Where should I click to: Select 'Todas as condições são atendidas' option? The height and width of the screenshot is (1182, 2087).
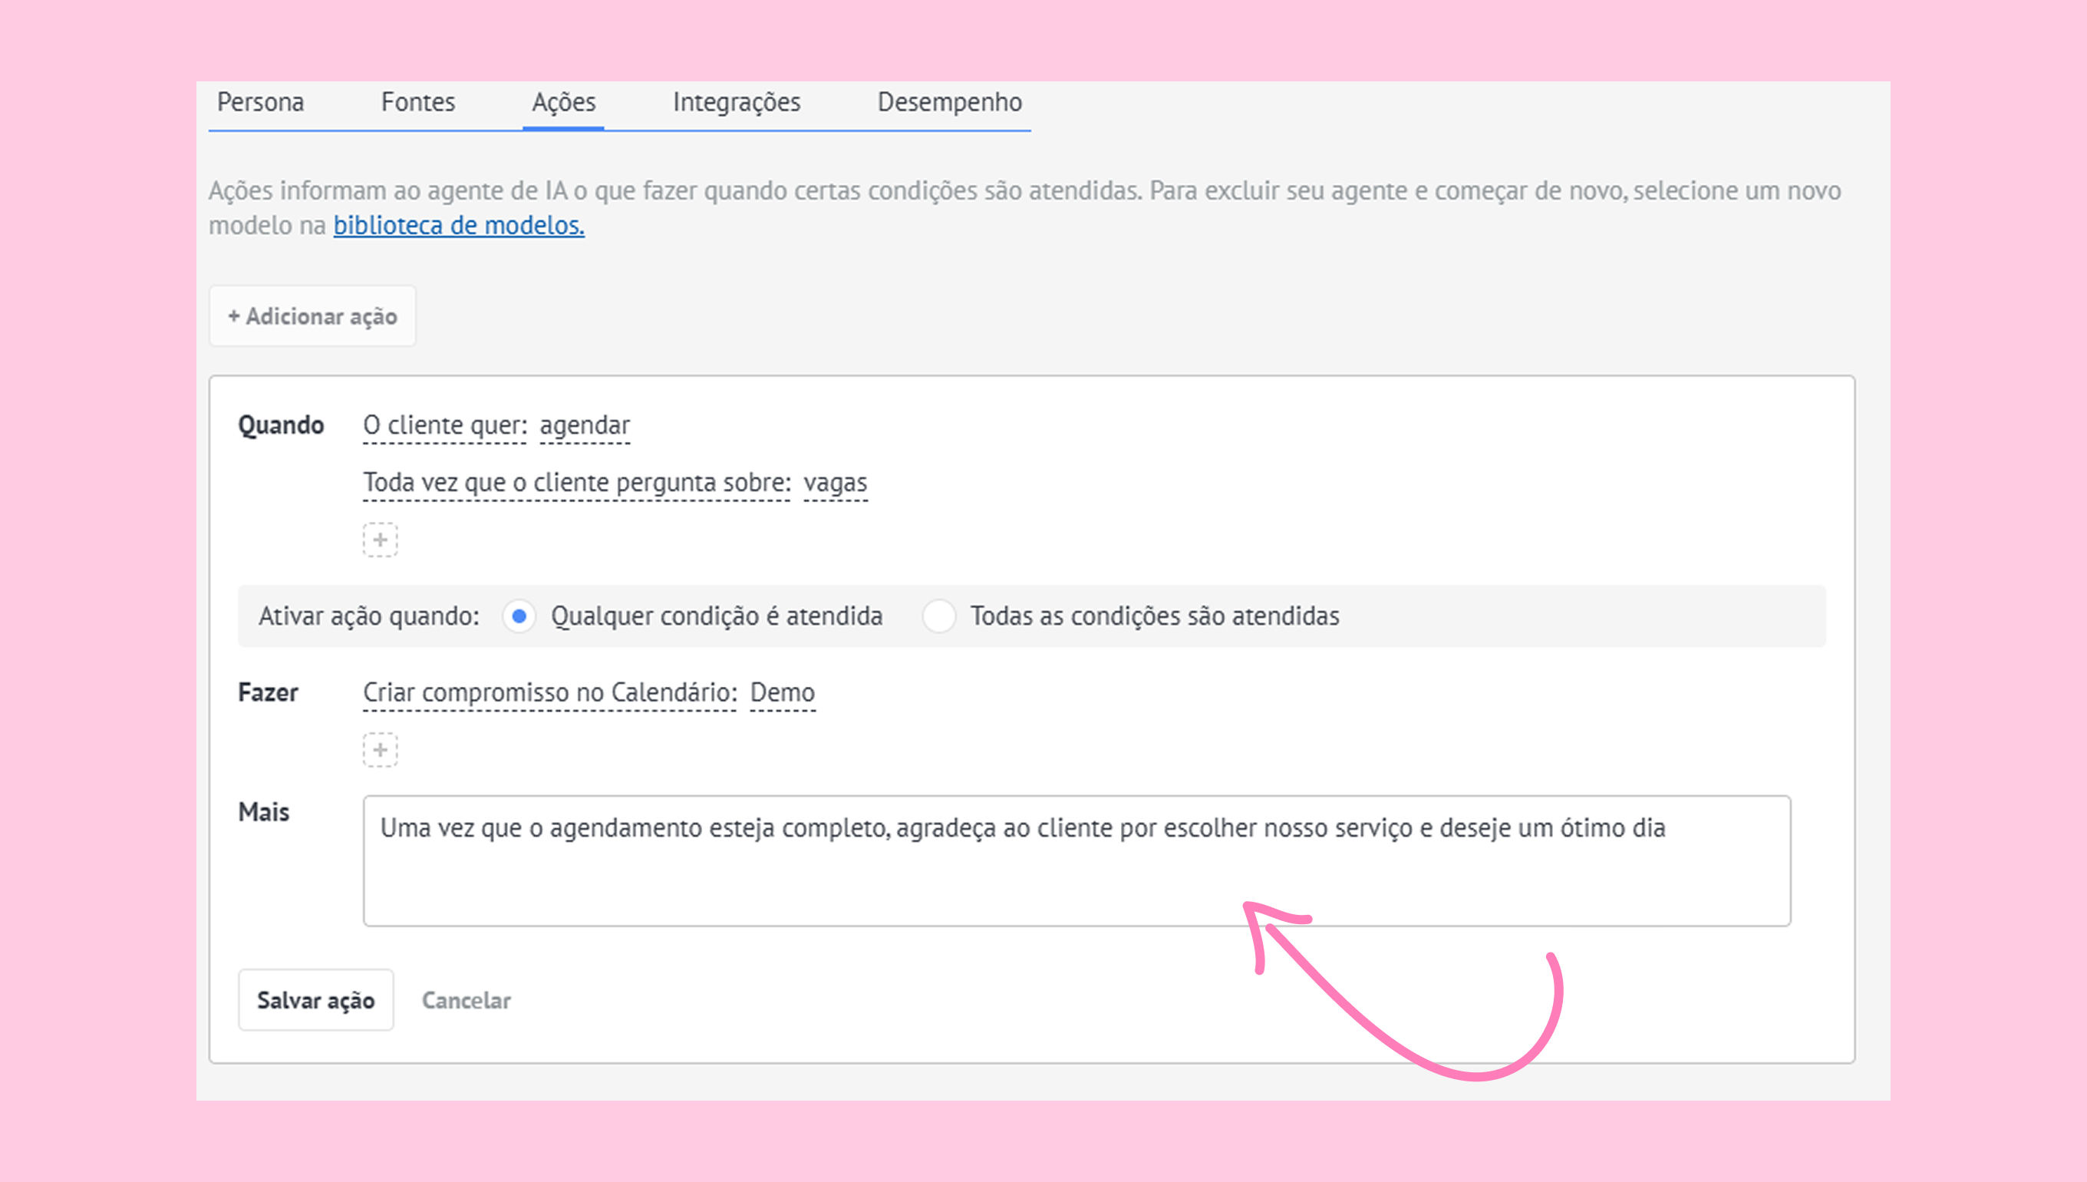[x=939, y=616]
